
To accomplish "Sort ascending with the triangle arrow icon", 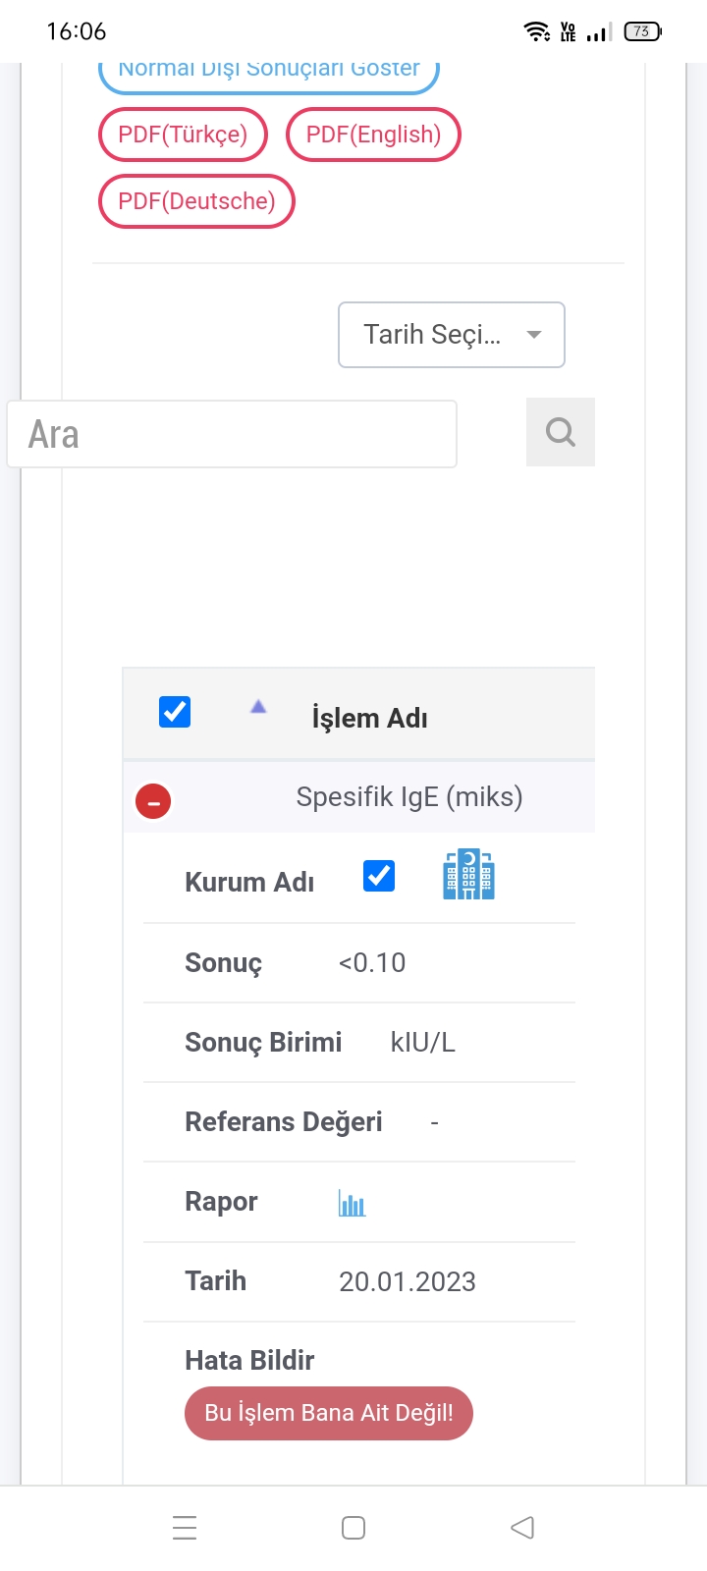I will click(258, 706).
